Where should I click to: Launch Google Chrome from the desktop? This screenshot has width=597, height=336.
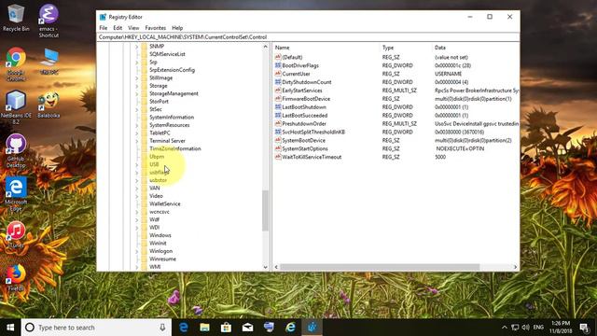(x=16, y=63)
